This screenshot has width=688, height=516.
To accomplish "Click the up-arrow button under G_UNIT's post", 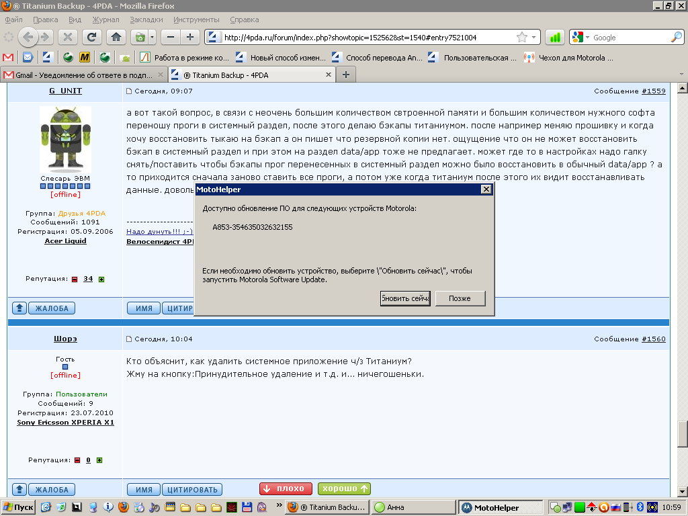I will click(x=19, y=308).
